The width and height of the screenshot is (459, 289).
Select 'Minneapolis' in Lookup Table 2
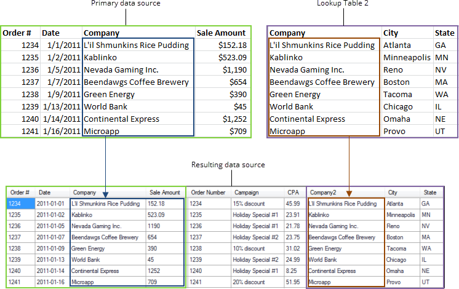click(407, 58)
